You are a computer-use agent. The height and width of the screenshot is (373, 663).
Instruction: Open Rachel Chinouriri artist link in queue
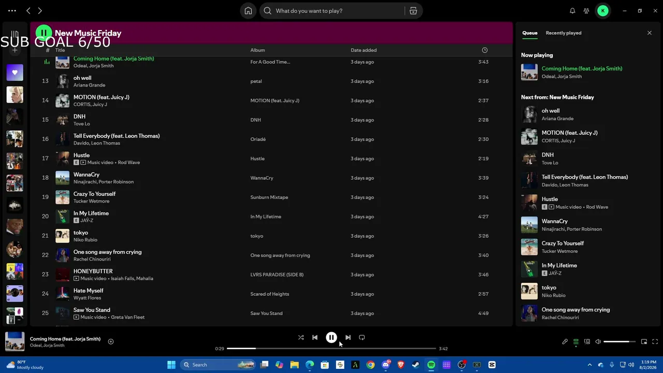(x=560, y=318)
